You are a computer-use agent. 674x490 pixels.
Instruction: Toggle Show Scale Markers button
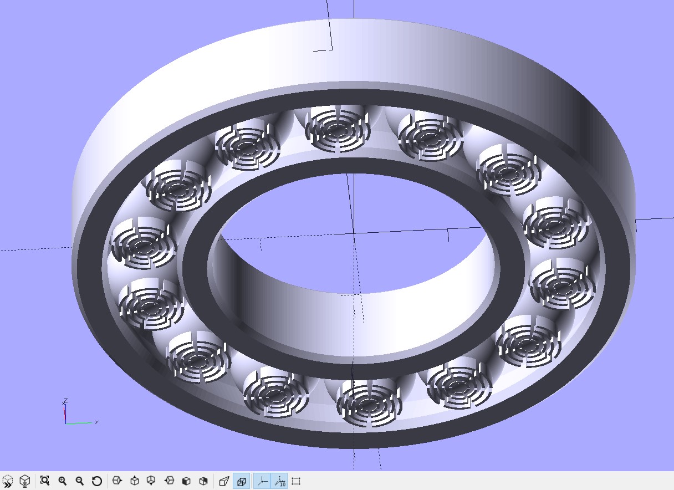pyautogui.click(x=280, y=481)
